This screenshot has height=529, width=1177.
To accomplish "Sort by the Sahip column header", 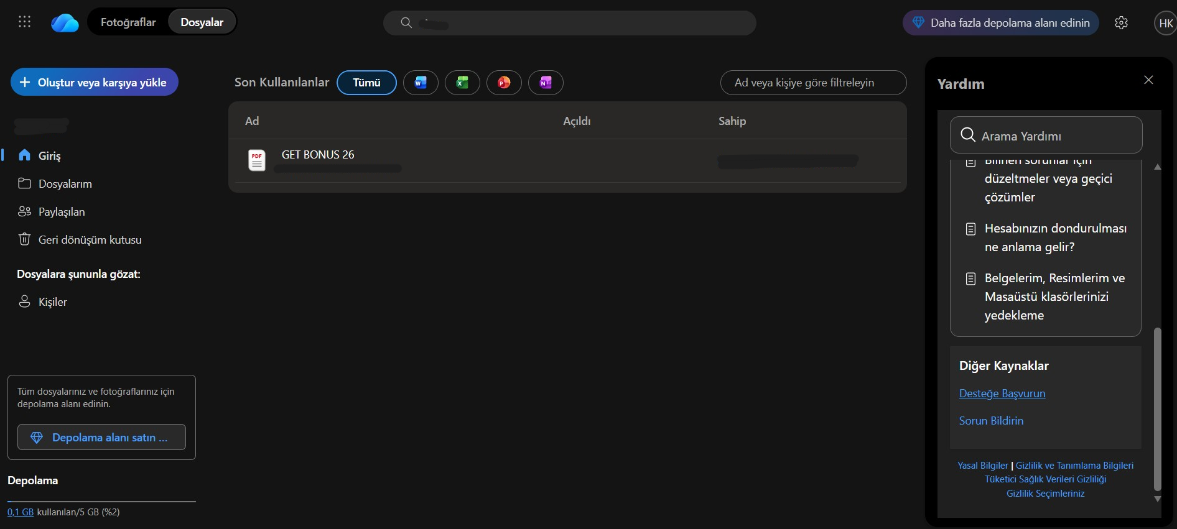I will pos(732,121).
